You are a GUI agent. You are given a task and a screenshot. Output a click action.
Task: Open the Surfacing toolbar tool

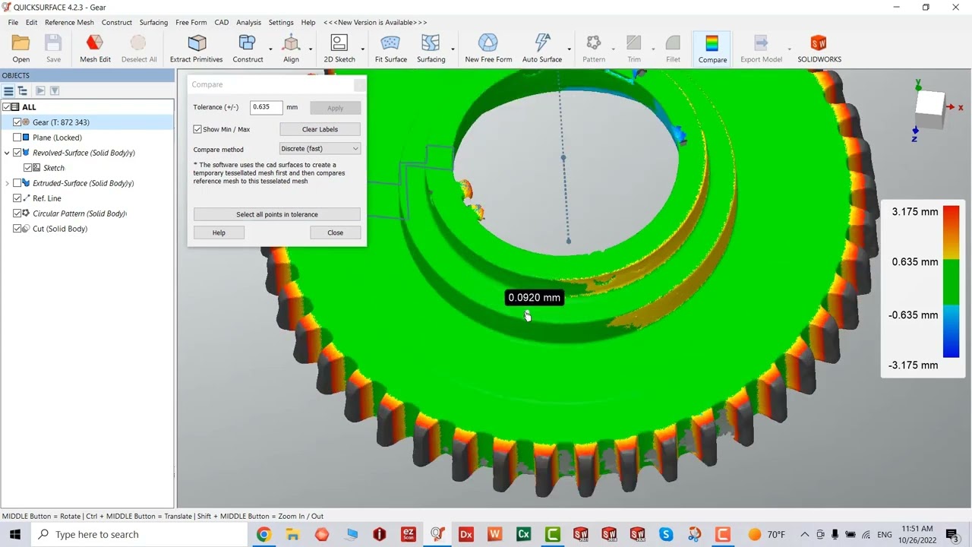coord(431,49)
